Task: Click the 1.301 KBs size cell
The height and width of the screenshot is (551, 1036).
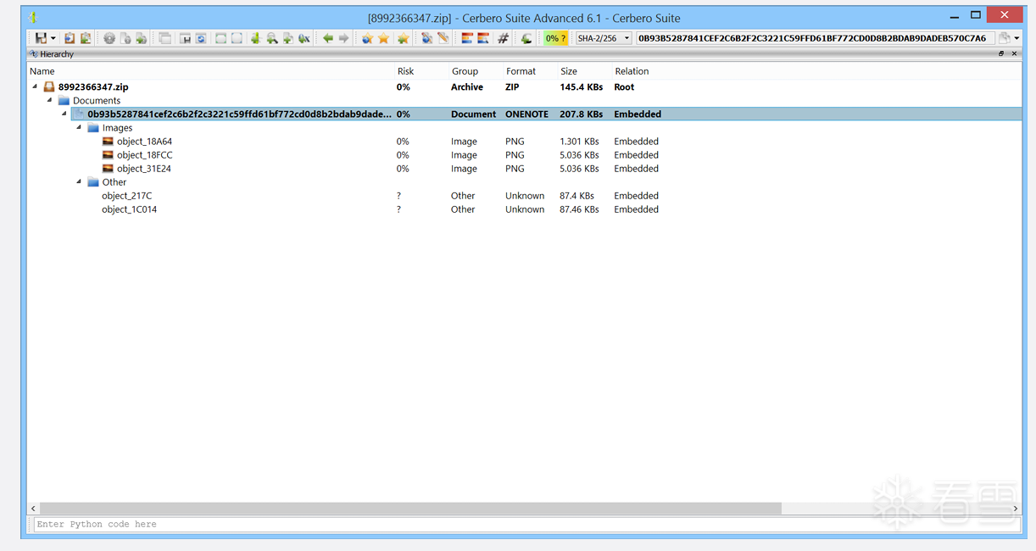Action: click(x=579, y=141)
